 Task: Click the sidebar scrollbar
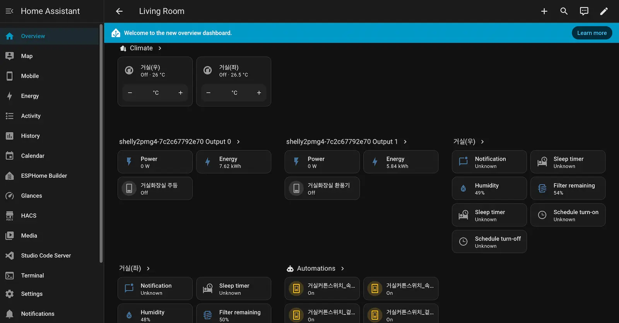(101, 143)
